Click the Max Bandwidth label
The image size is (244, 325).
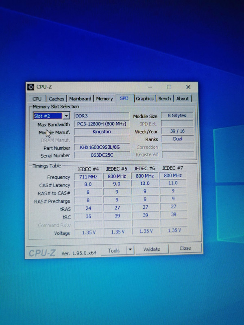coord(54,125)
